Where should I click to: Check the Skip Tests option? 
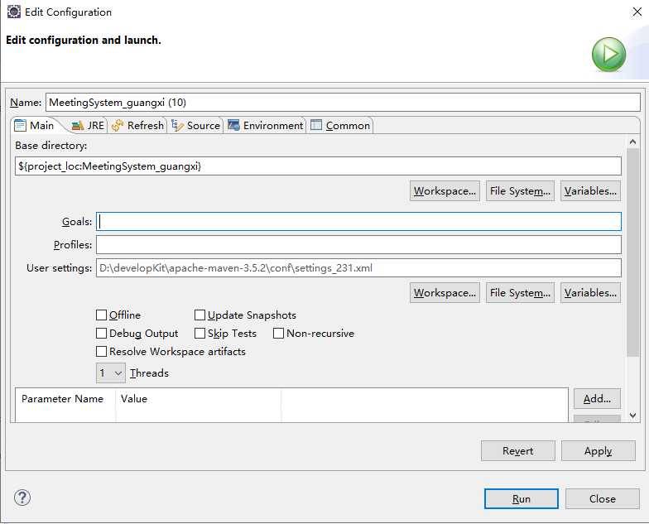click(x=200, y=333)
